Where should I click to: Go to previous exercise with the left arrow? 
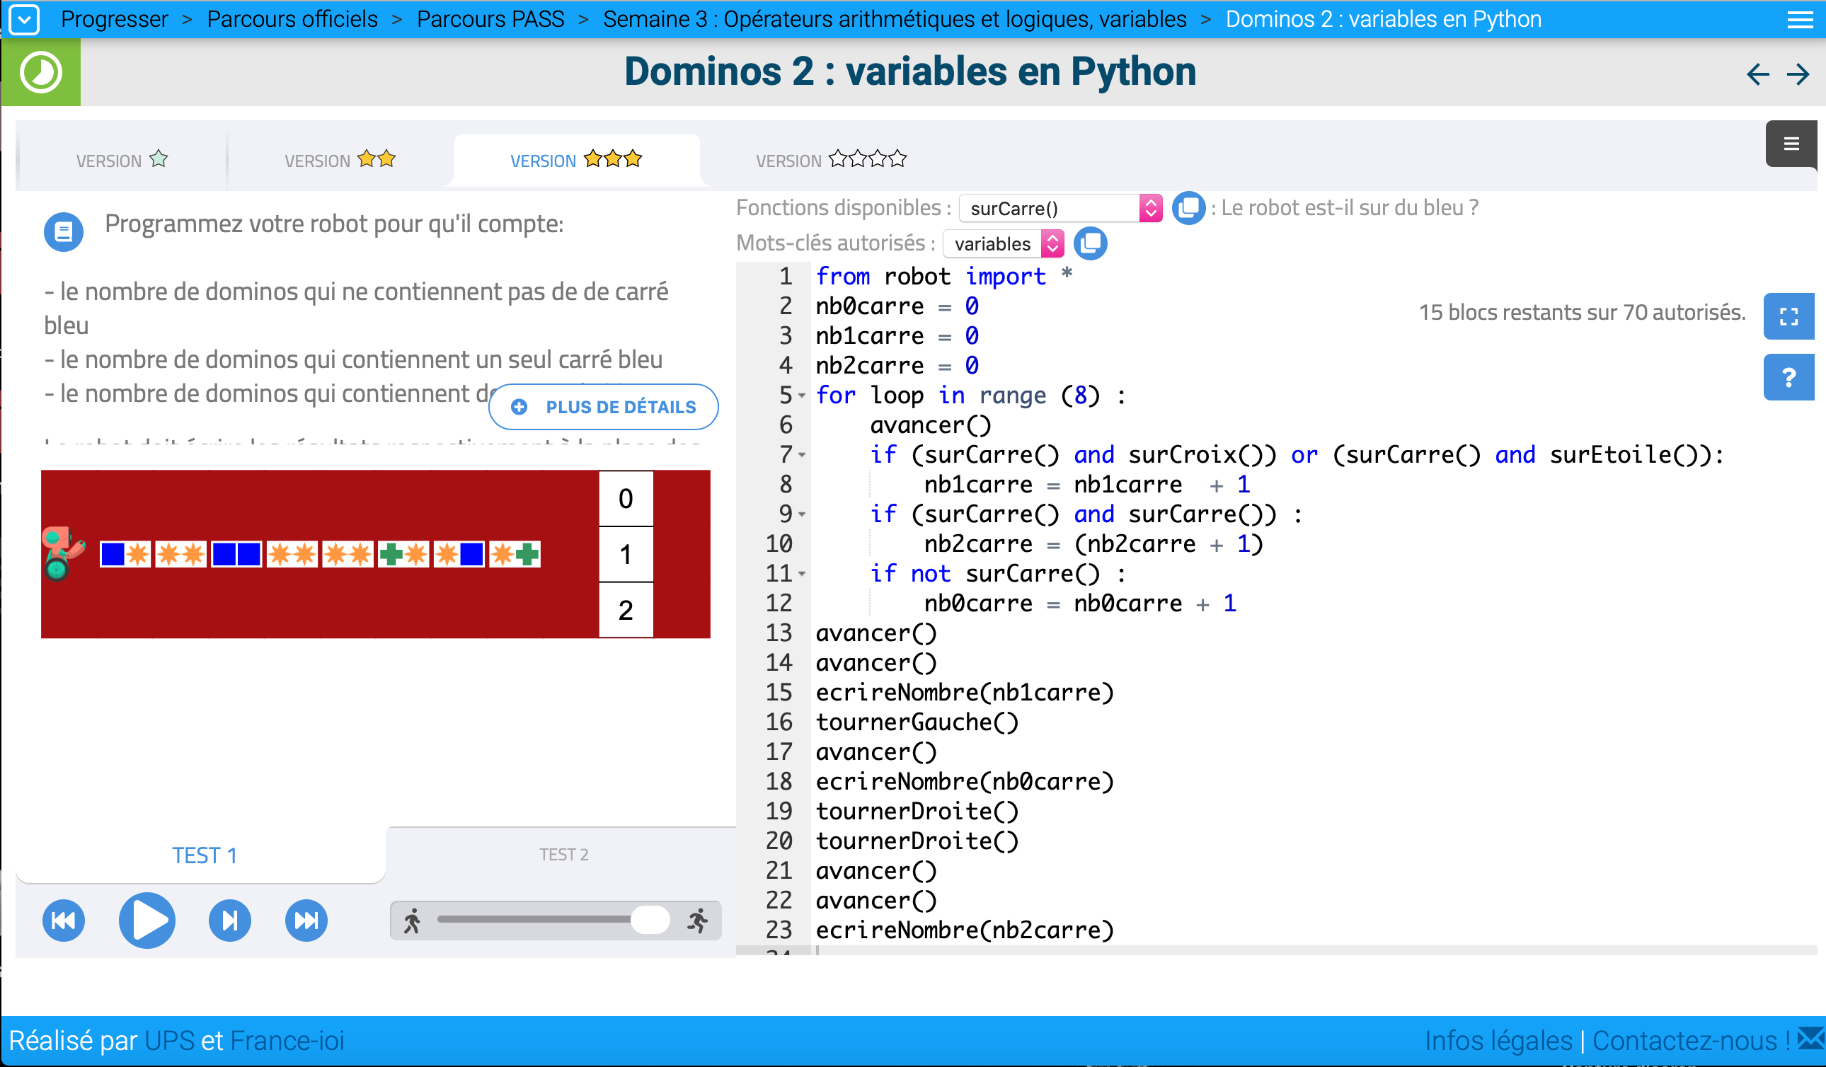pyautogui.click(x=1757, y=74)
